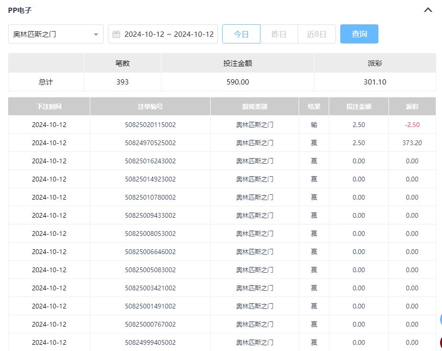Click the dark red floating icon at right edge
This screenshot has width=442, height=351.
[440, 342]
